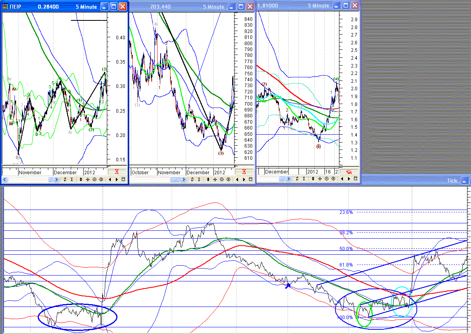Click refresh arrows icon in 1.81000 chart toolbar
471x334 pixels.
tap(297, 179)
